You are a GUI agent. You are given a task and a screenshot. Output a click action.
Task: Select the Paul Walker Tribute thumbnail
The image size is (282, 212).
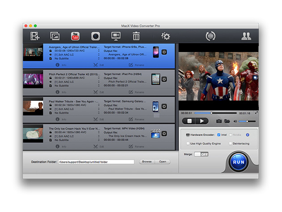(x=33, y=107)
